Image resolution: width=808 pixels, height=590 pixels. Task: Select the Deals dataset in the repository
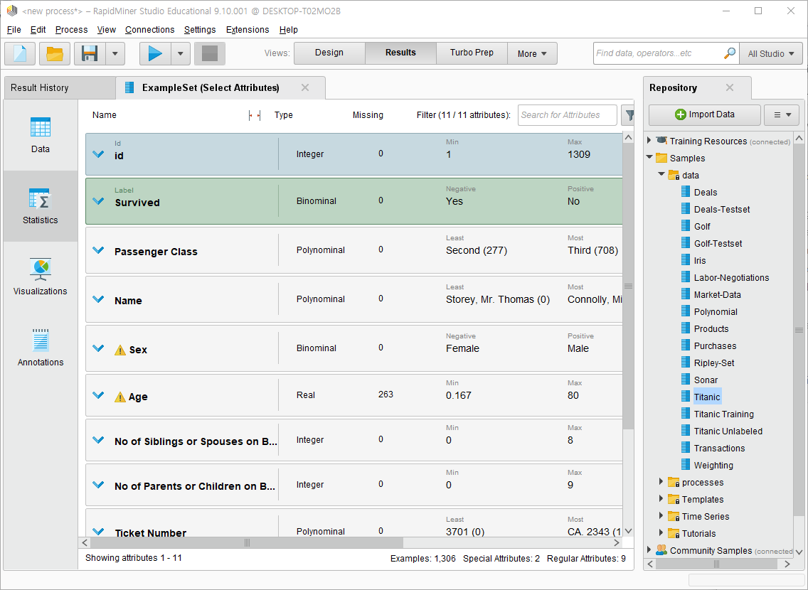(x=706, y=192)
